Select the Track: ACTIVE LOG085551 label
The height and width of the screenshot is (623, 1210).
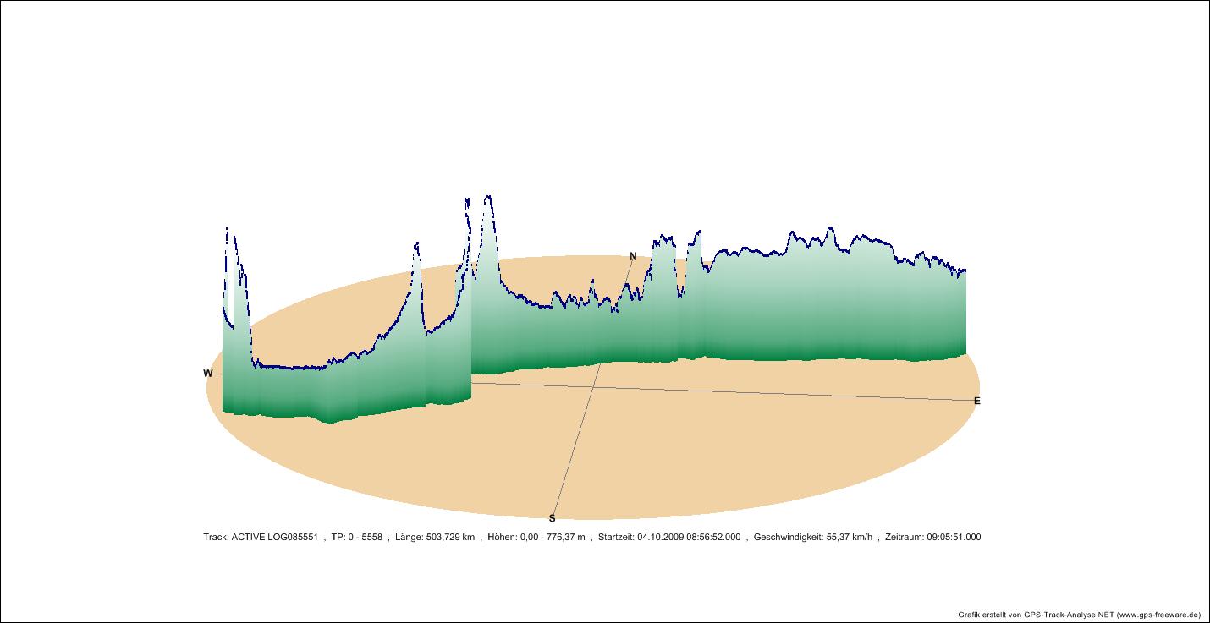pos(261,537)
